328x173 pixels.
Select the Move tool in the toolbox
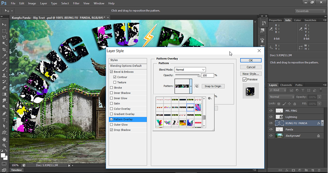pyautogui.click(x=4, y=25)
